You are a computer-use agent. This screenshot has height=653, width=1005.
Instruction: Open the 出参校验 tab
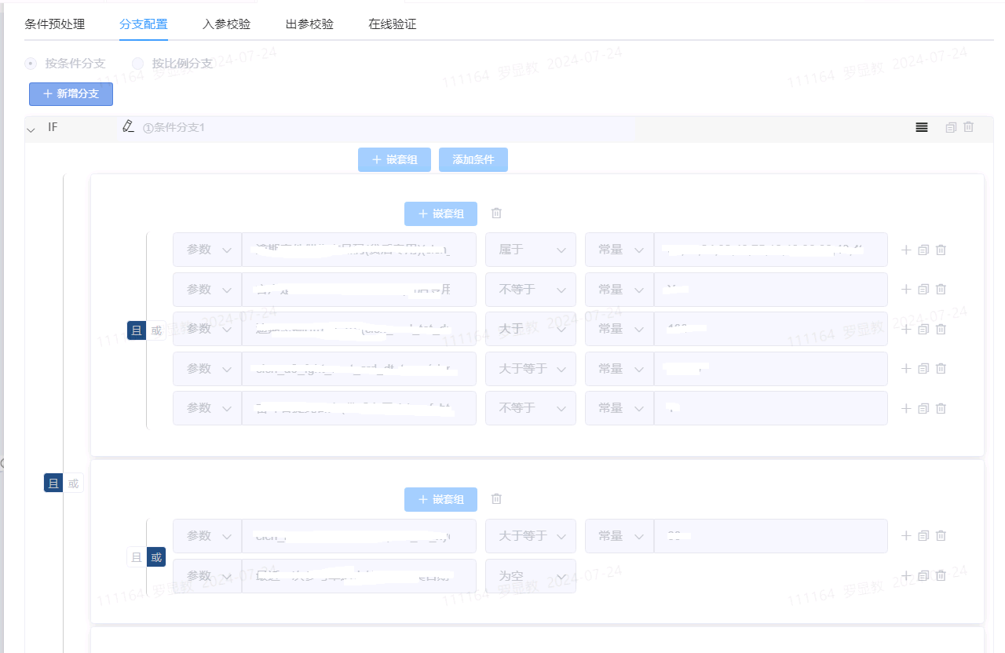pyautogui.click(x=310, y=24)
